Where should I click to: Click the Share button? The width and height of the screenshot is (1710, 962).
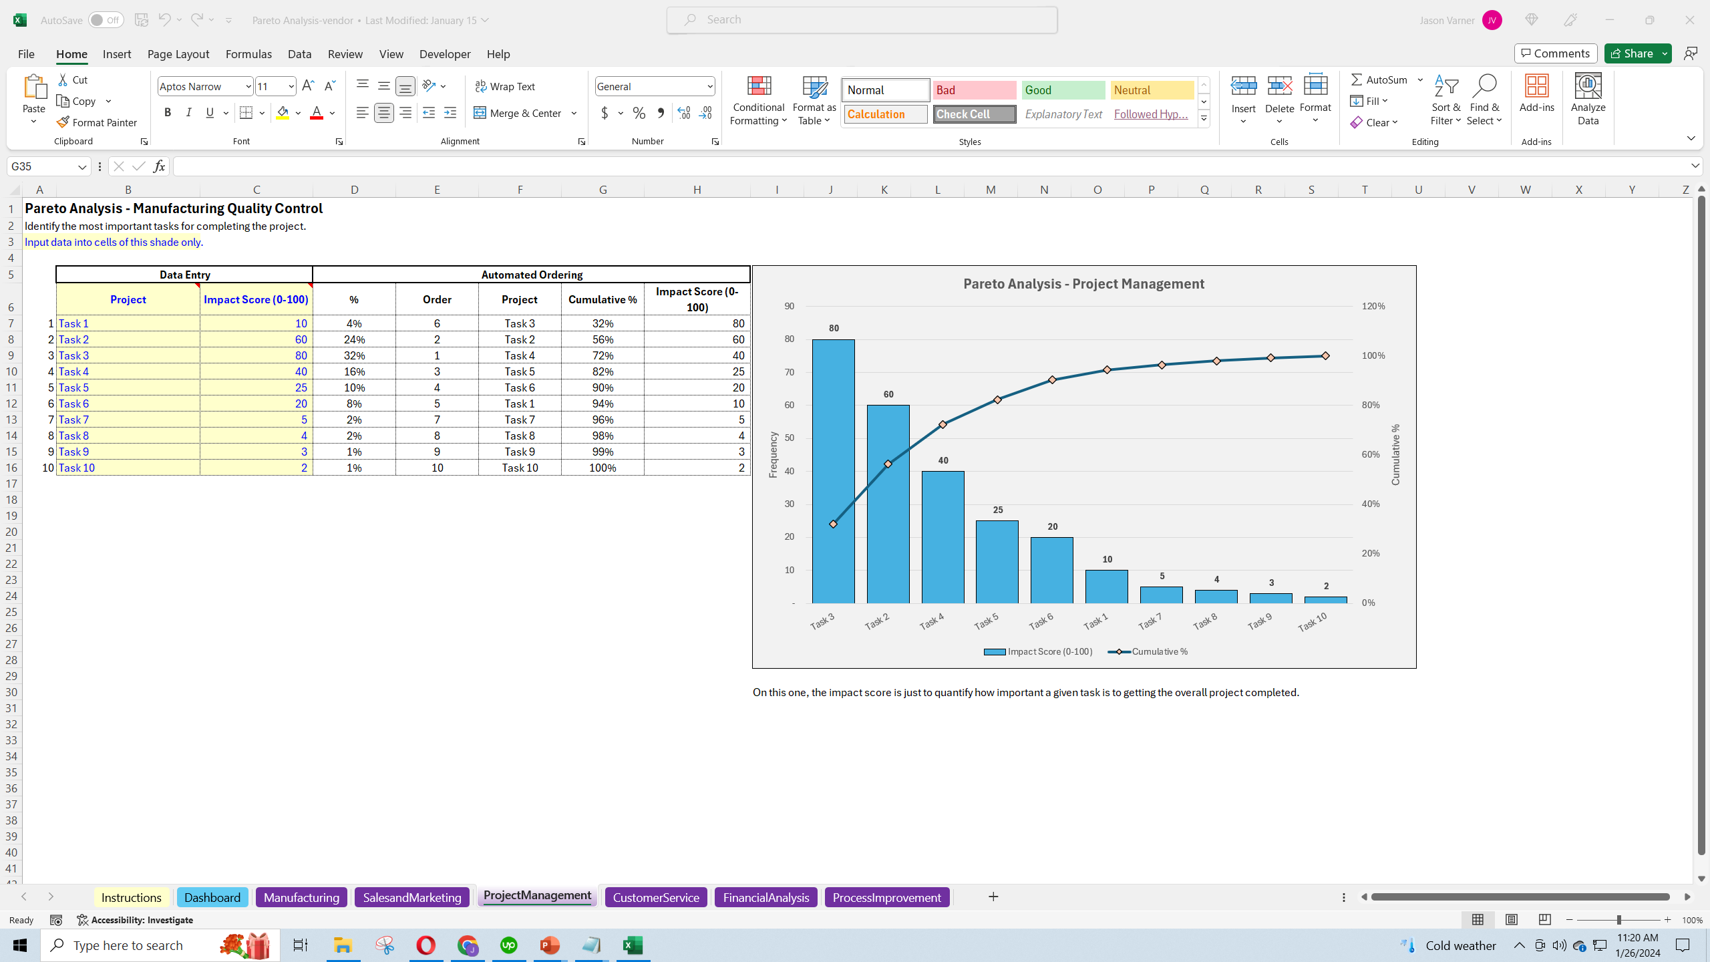point(1631,53)
